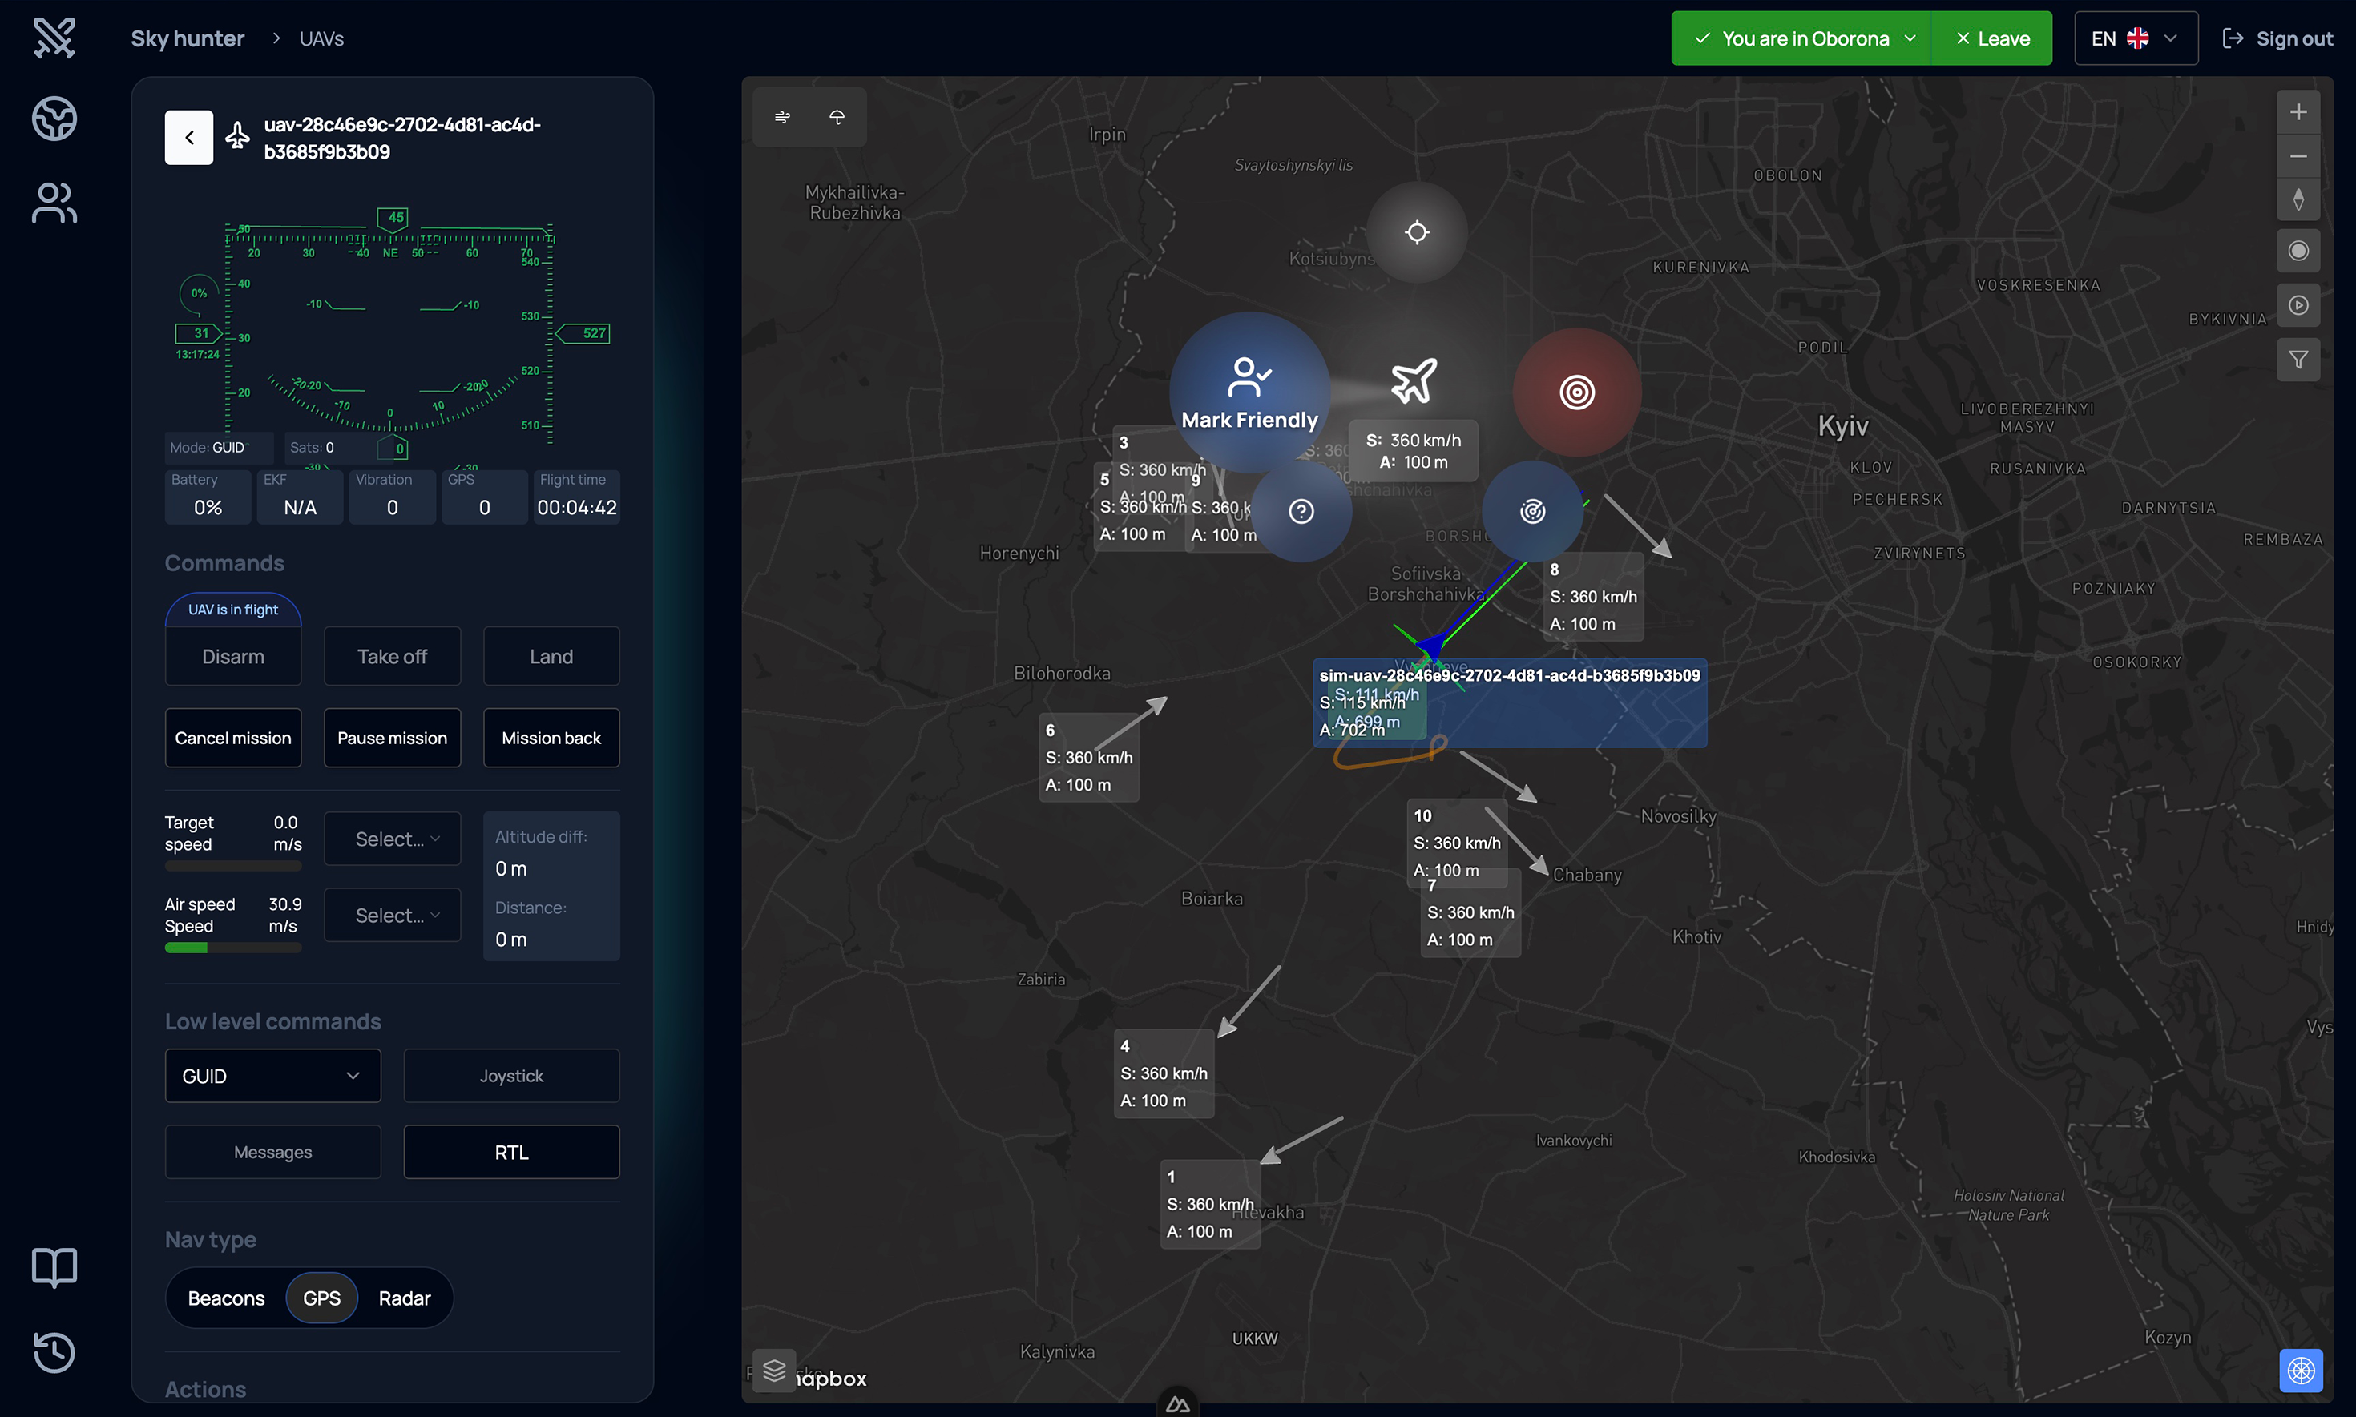
Task: Open the map layers icon
Action: pyautogui.click(x=774, y=1371)
